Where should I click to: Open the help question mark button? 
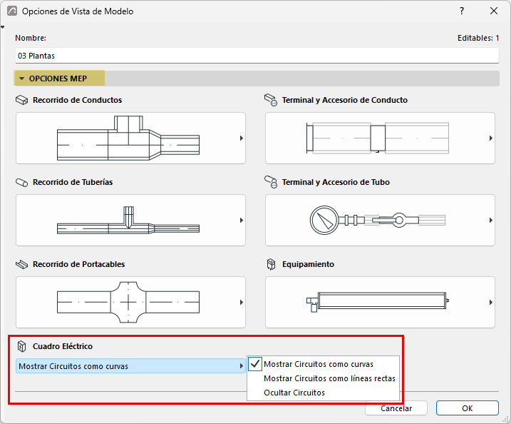point(462,11)
